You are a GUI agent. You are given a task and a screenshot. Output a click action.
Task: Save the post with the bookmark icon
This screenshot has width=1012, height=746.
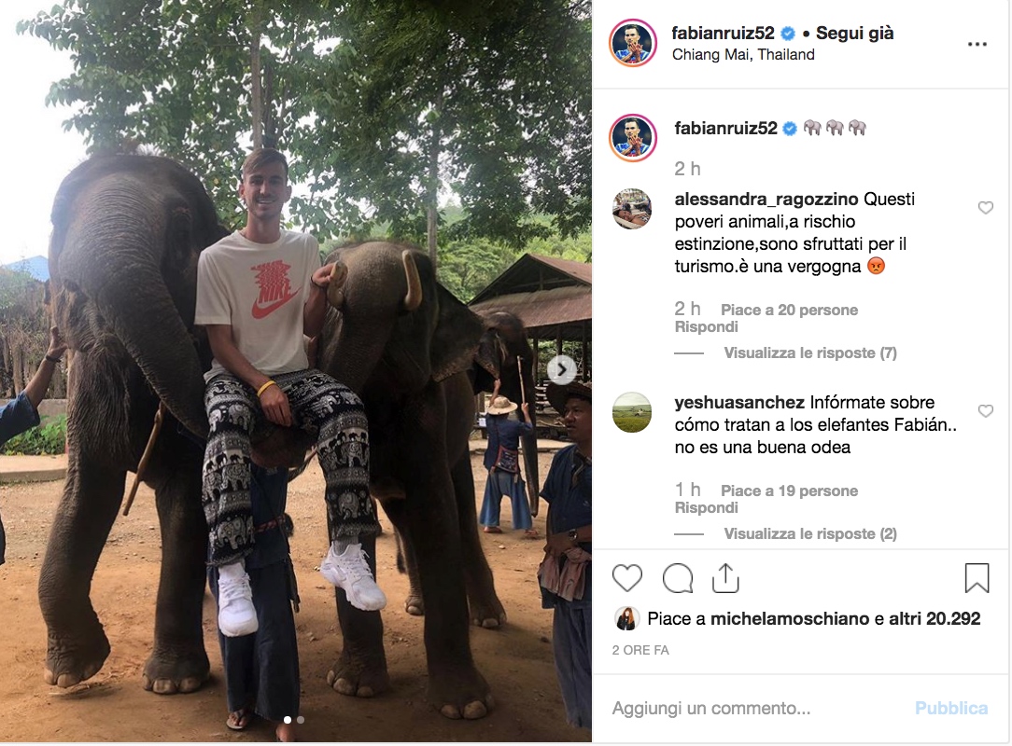[x=977, y=579]
